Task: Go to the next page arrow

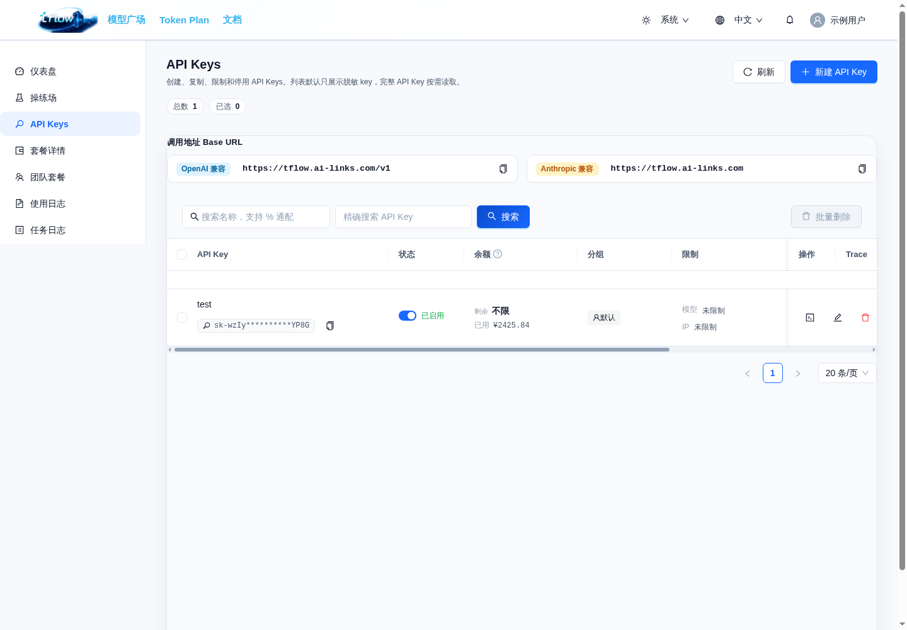Action: click(x=798, y=373)
